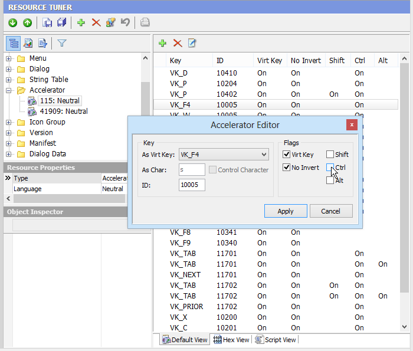Select the tree view mode icon
This screenshot has height=351, width=413.
(13, 43)
